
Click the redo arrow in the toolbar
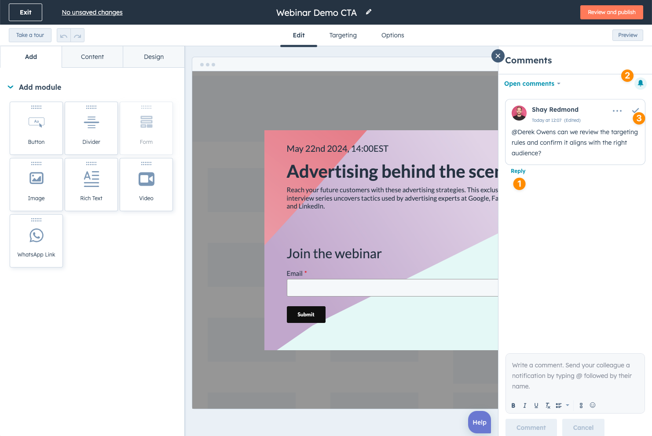pyautogui.click(x=77, y=36)
